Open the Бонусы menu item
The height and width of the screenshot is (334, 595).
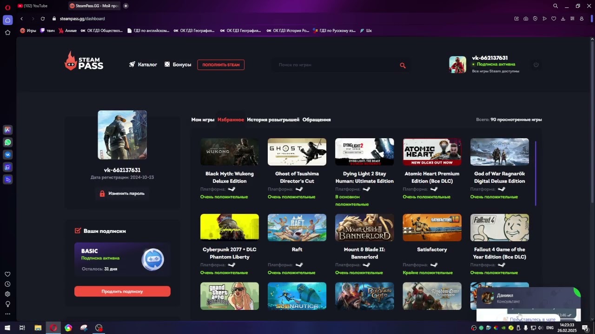[178, 64]
